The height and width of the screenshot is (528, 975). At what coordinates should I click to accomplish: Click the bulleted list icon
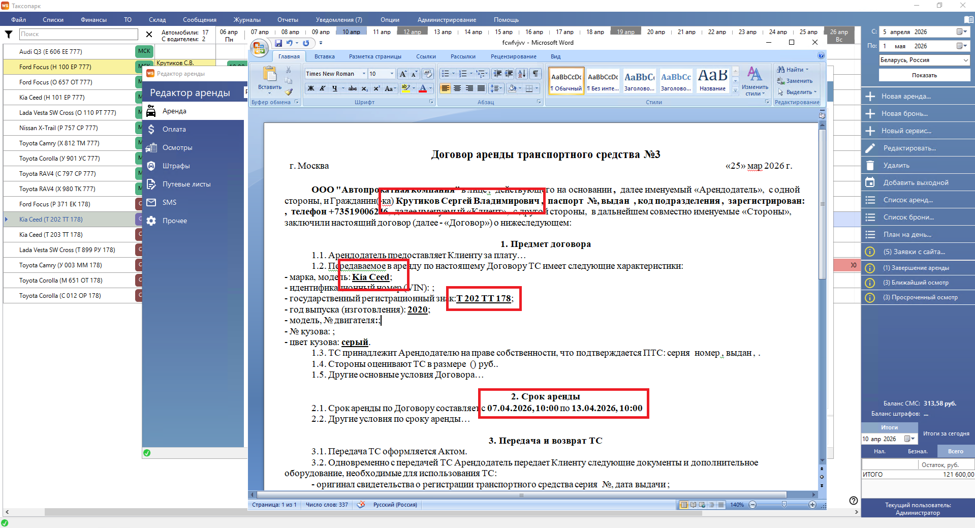pos(446,74)
